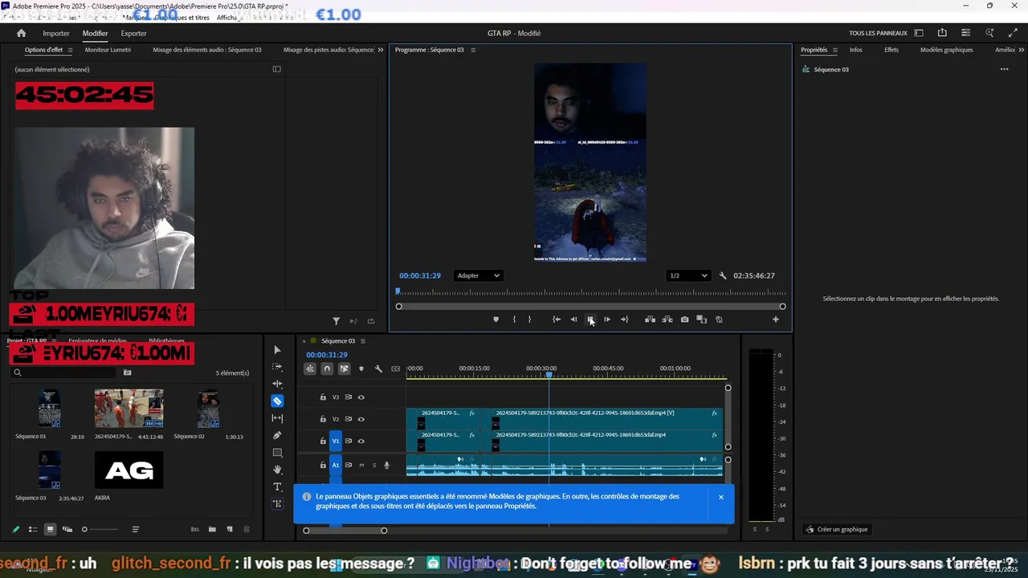The width and height of the screenshot is (1028, 578).
Task: Click Mark Out button
Action: (x=529, y=320)
